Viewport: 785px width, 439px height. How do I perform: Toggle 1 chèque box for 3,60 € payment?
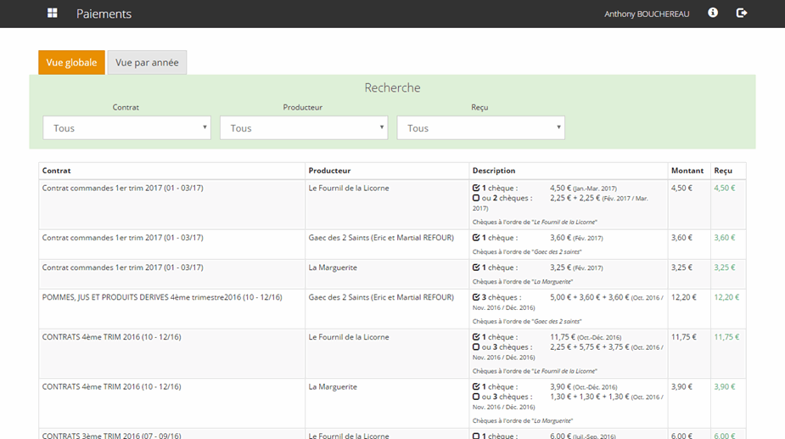[x=476, y=239]
